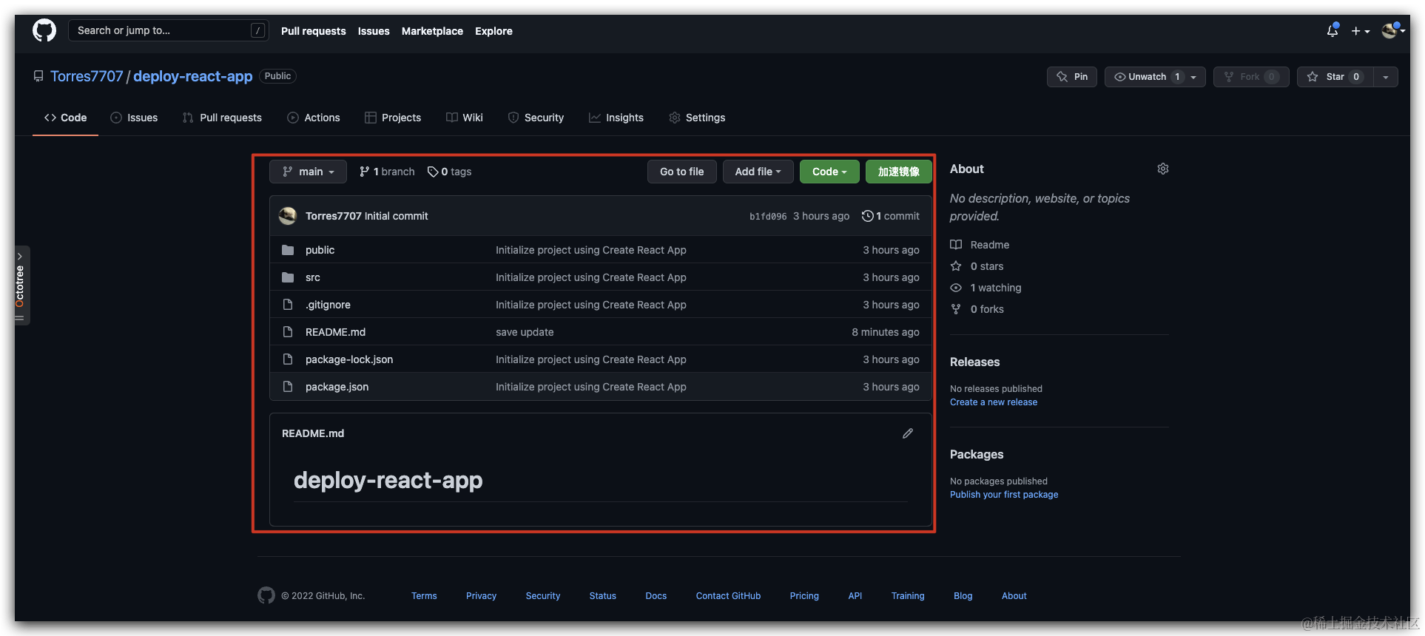Switch to the Projects tab

(x=393, y=118)
